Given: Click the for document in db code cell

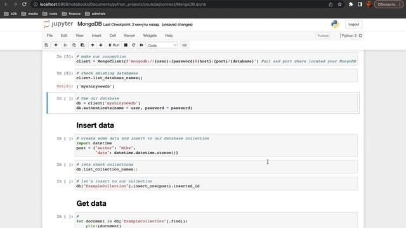Looking at the screenshot, I should [x=216, y=220].
